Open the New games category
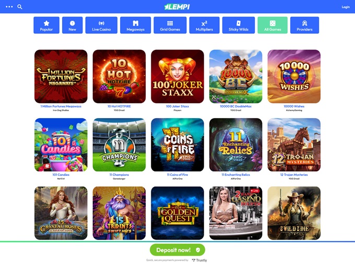The height and width of the screenshot is (266, 355). [x=73, y=25]
